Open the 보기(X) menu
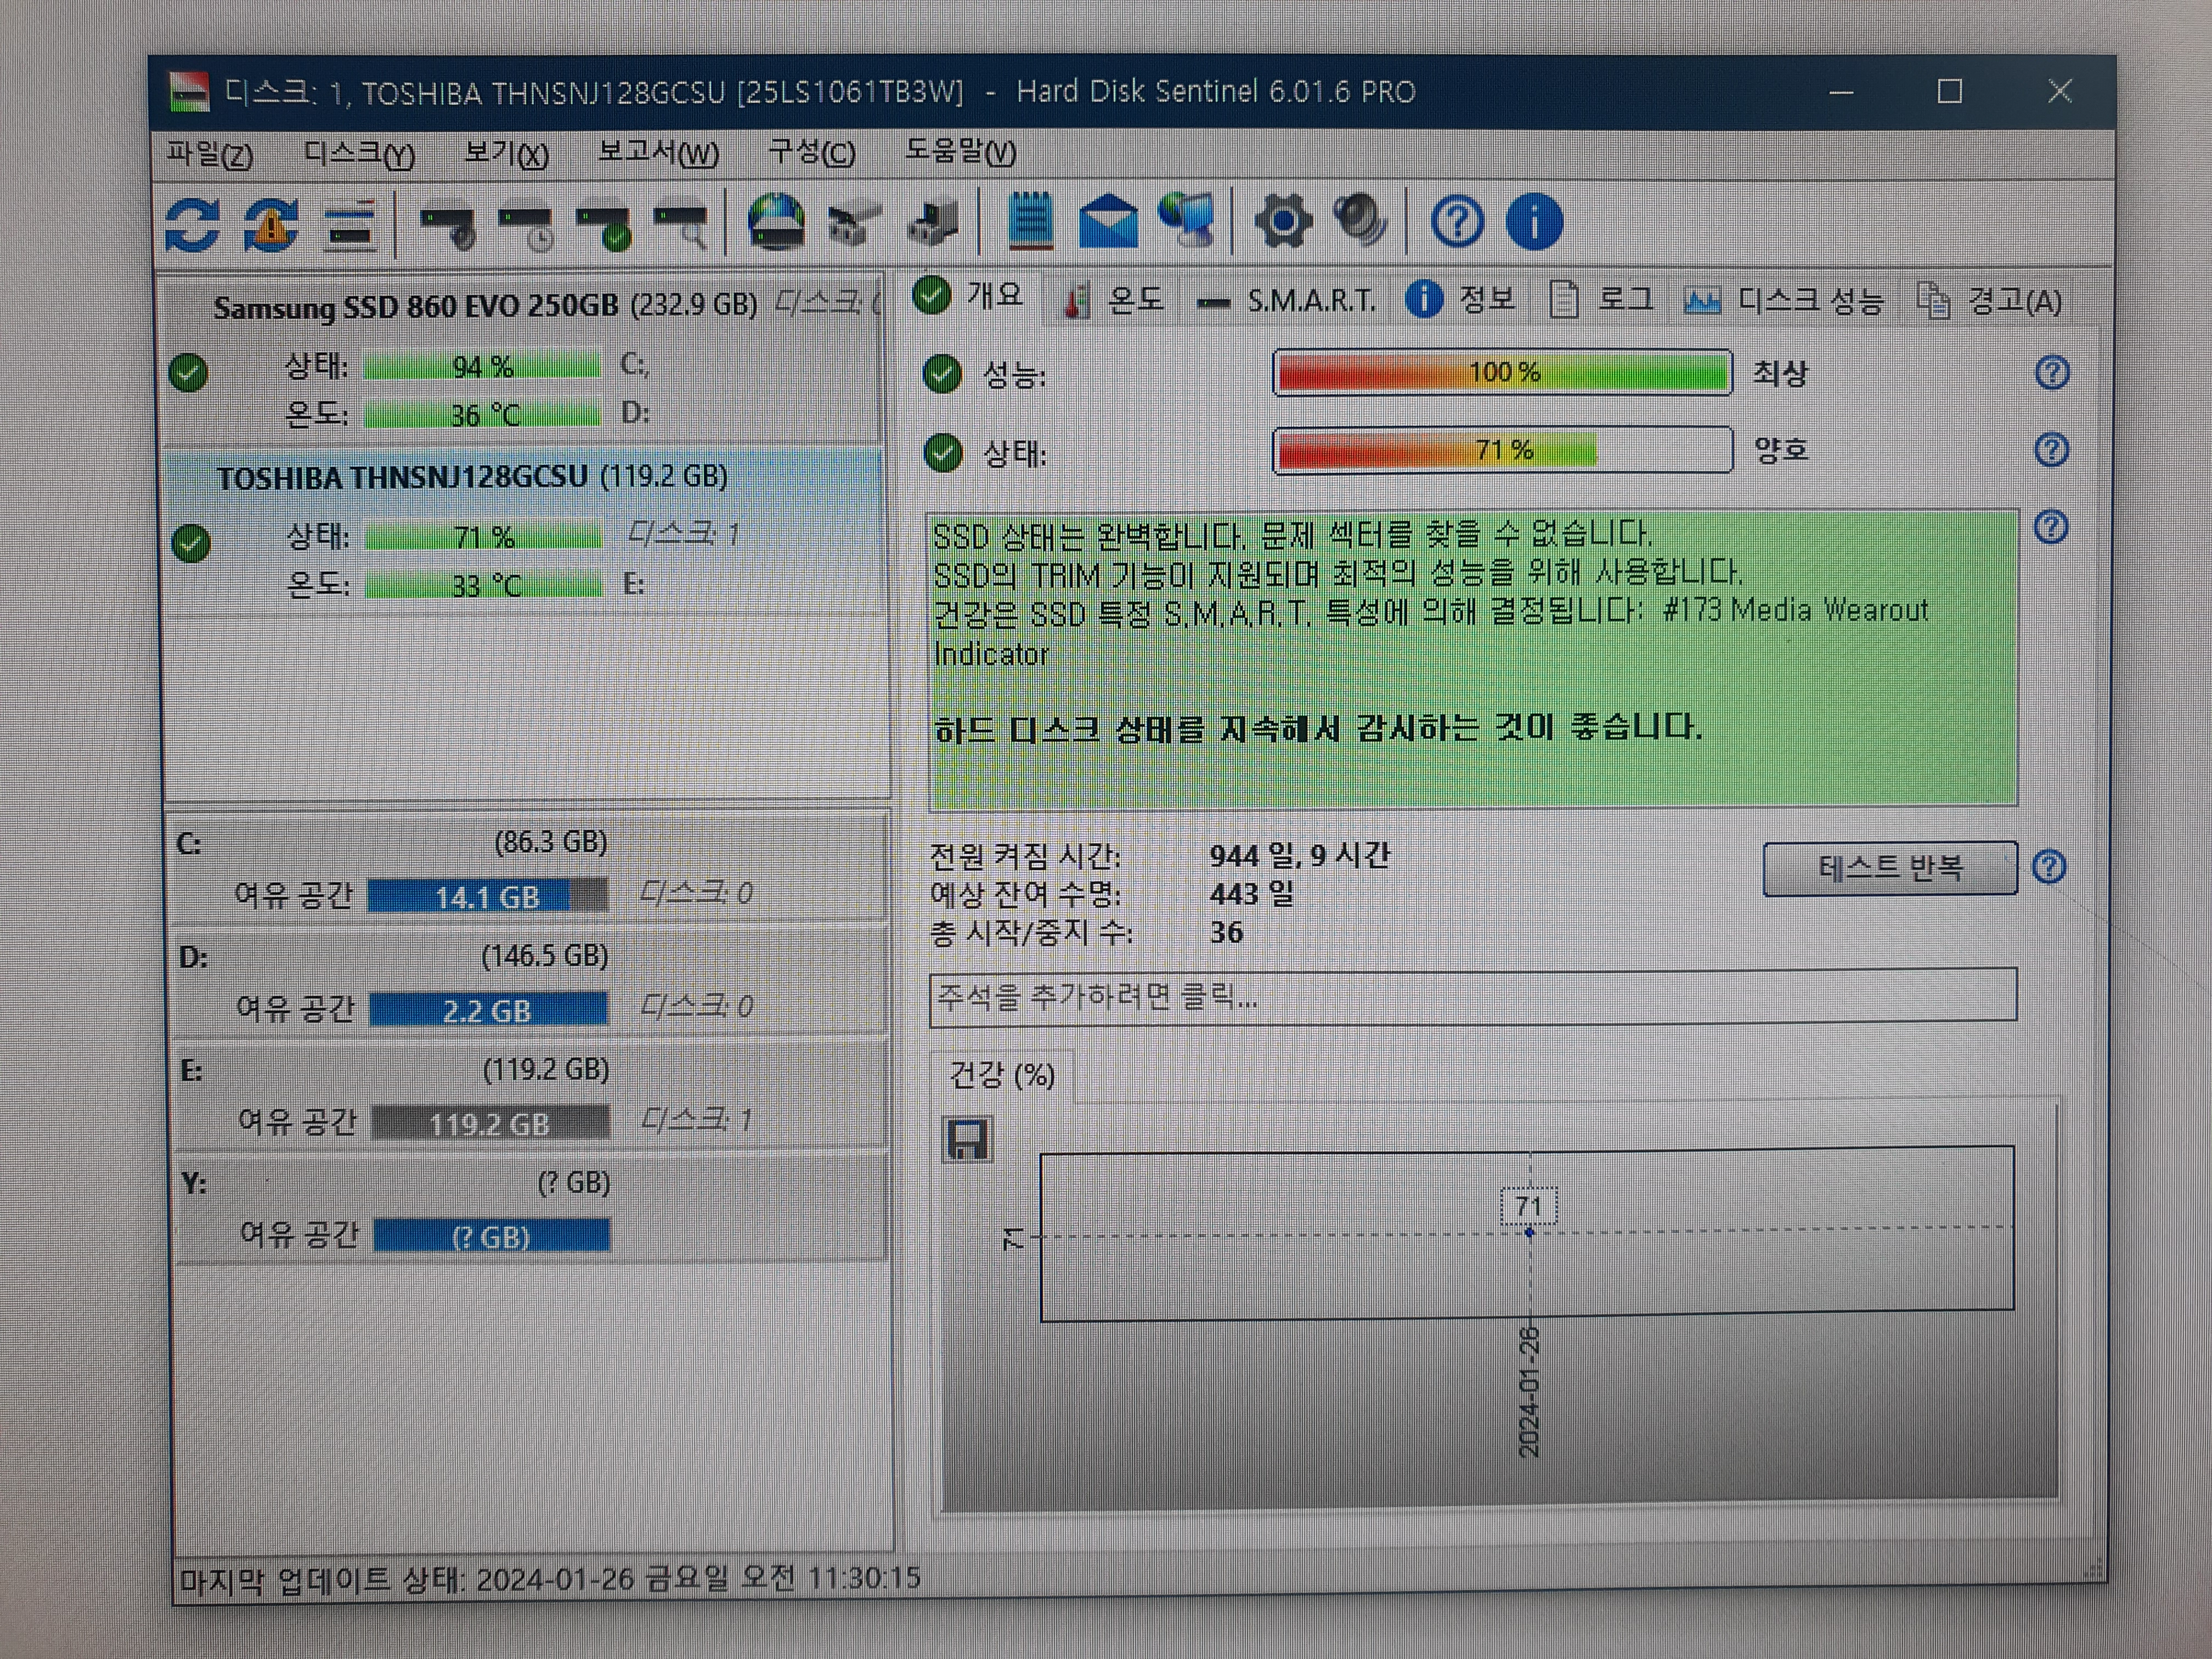Screen dimensions: 2212x1659 [x=506, y=154]
